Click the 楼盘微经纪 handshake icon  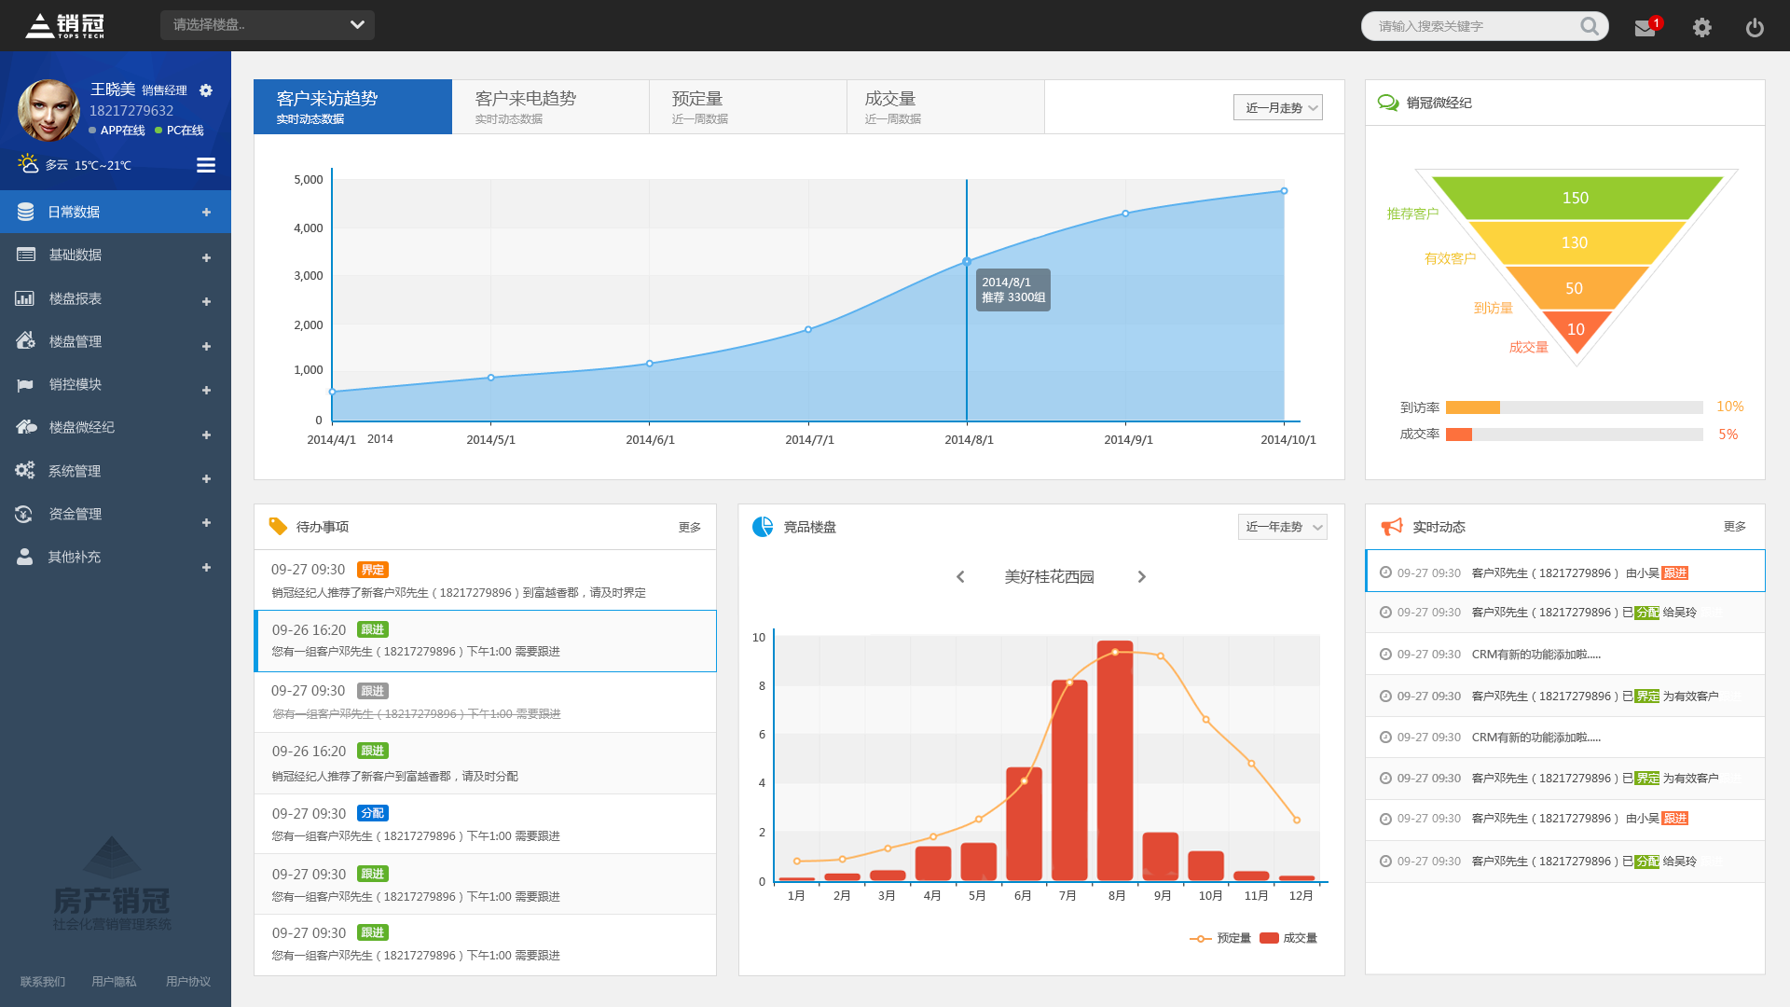pos(26,427)
